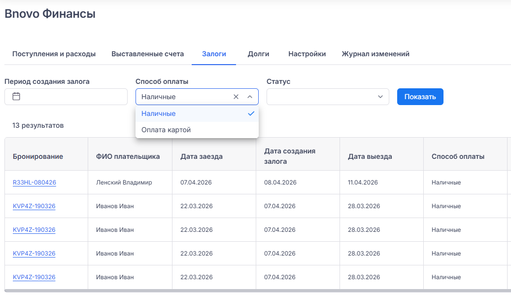Open the last KVP4Z-190326 booking link
Viewport: 511px width, 295px height.
point(34,277)
